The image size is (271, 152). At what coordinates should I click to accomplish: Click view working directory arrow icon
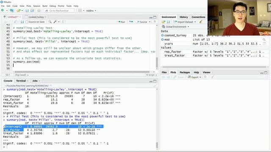(x=51, y=86)
